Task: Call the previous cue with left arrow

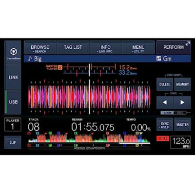Action: (x=165, y=102)
